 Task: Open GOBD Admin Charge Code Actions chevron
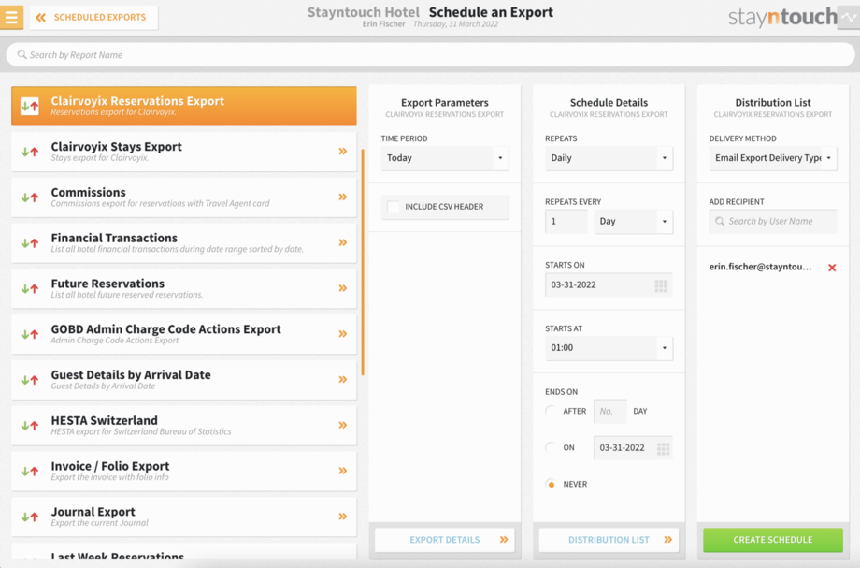coord(343,333)
